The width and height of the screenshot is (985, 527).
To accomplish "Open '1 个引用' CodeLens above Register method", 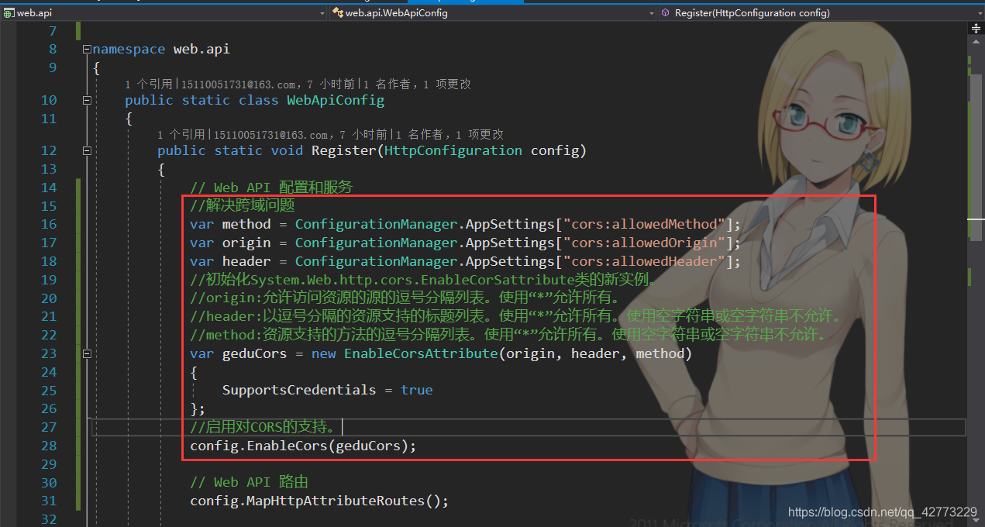I will click(182, 135).
